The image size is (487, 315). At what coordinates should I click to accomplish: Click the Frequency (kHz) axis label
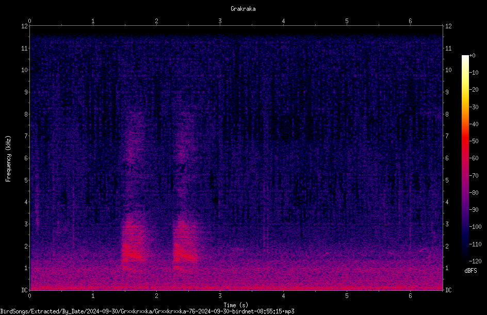(x=8, y=159)
